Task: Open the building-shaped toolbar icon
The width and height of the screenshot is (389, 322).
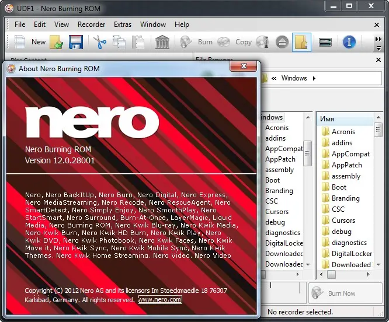Action: (x=162, y=42)
